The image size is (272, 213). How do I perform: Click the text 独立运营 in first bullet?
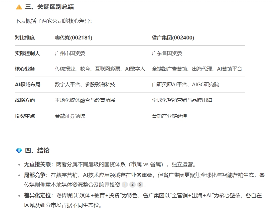tap(182, 164)
